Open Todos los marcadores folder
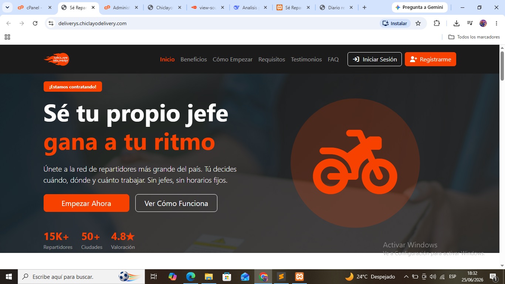 tap(474, 37)
